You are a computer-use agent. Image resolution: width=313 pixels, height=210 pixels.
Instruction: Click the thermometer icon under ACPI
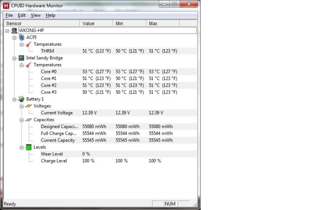click(x=29, y=44)
